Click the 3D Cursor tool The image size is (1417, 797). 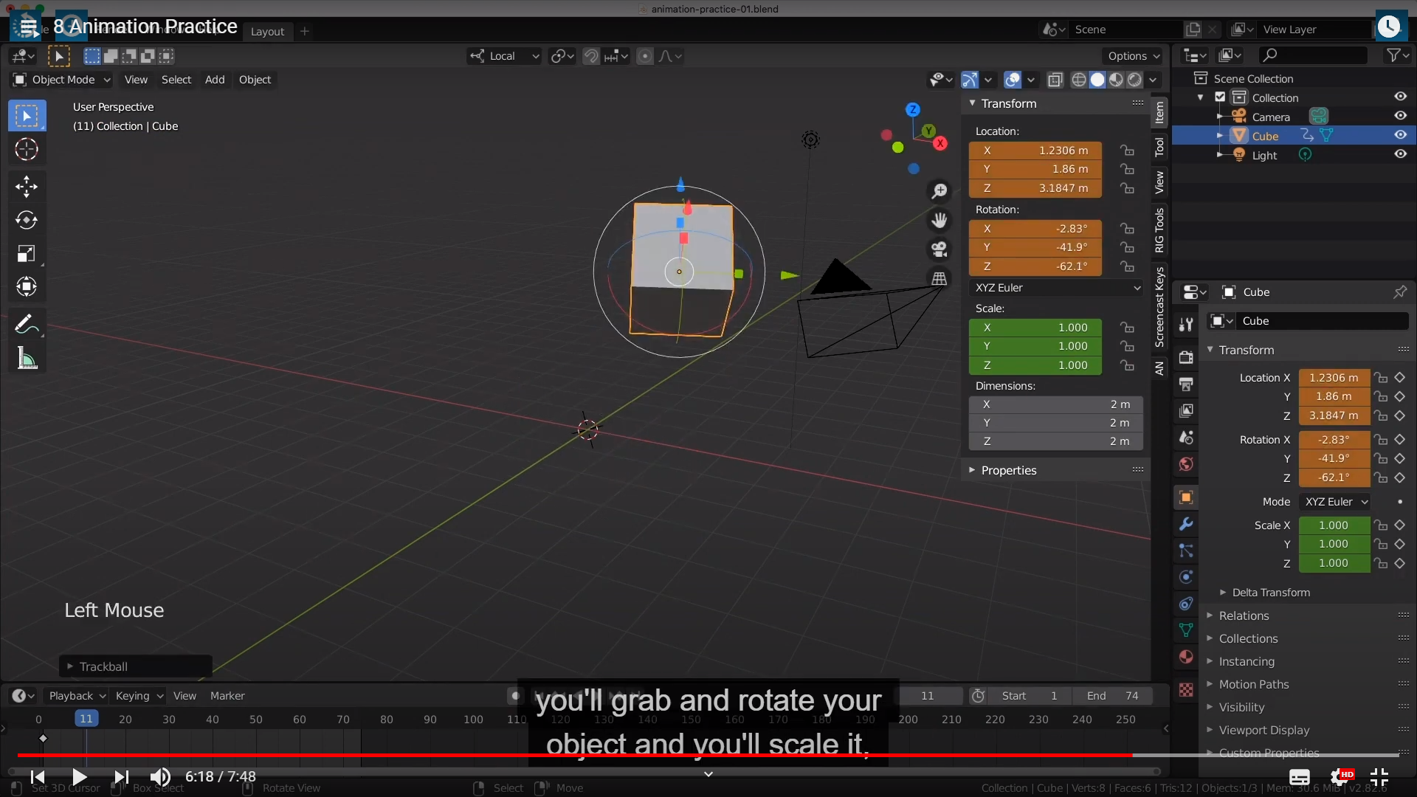point(27,150)
